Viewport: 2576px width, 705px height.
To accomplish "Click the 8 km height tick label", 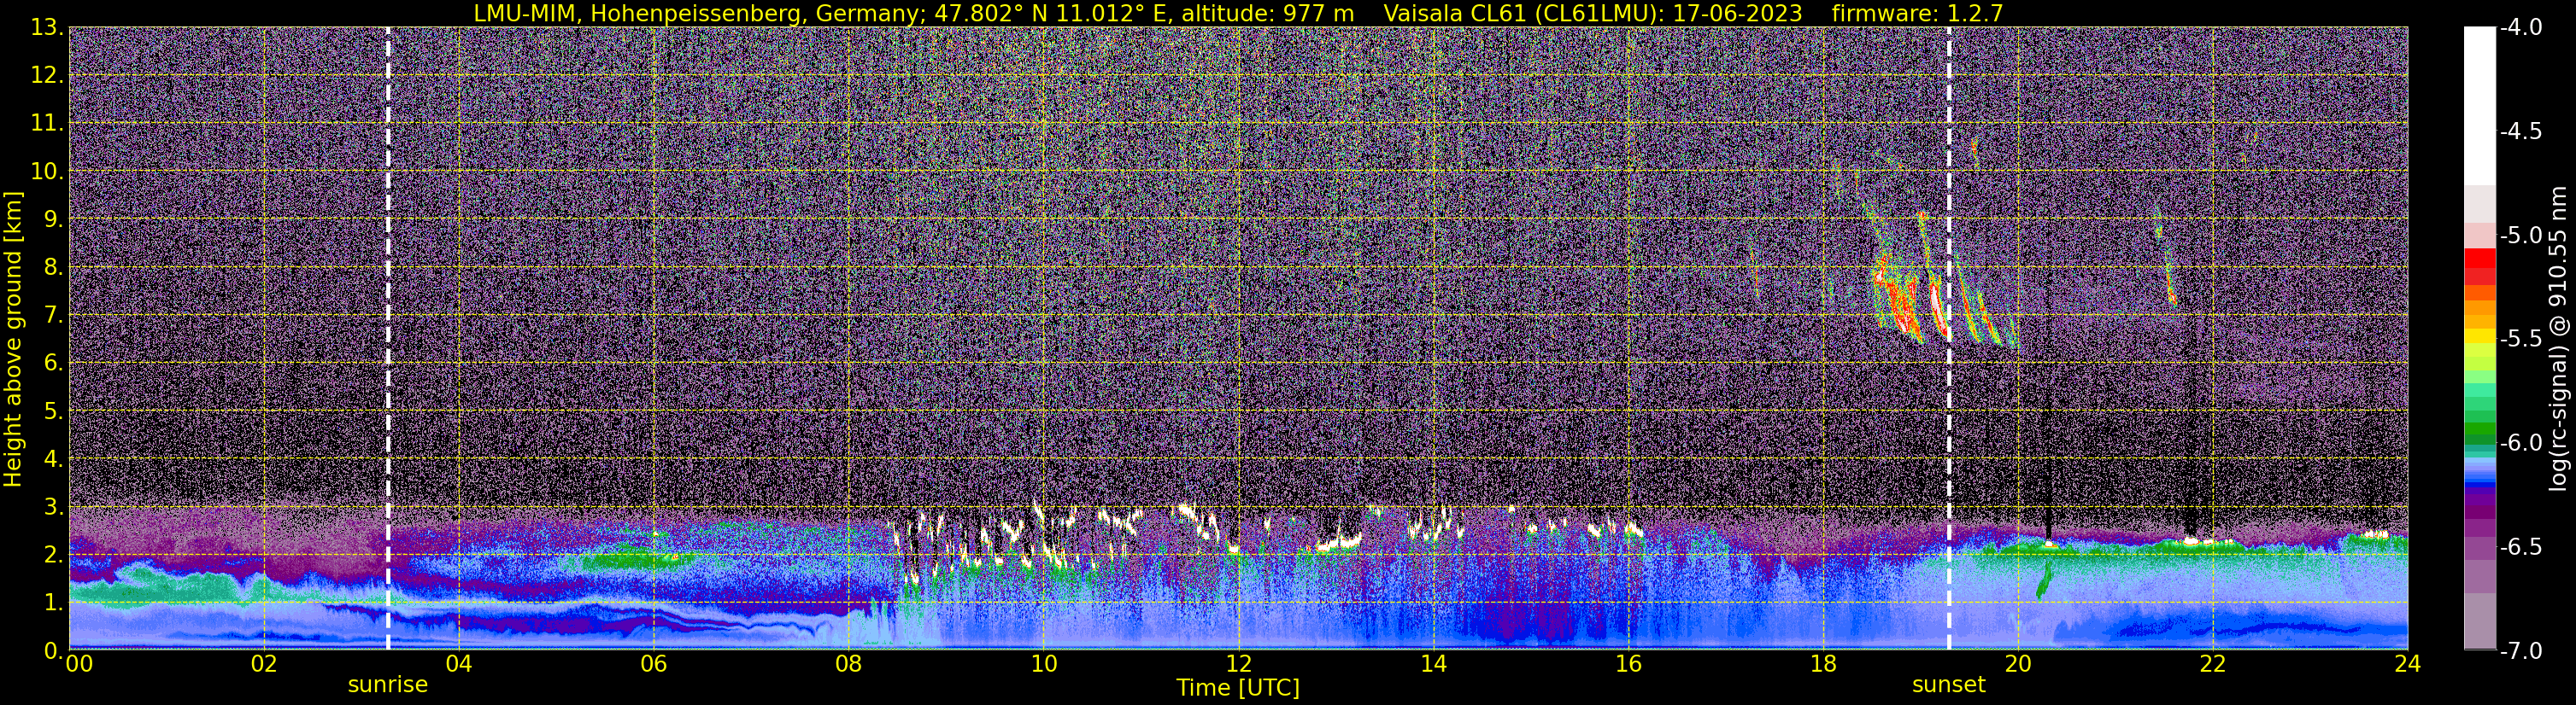I will (x=54, y=266).
